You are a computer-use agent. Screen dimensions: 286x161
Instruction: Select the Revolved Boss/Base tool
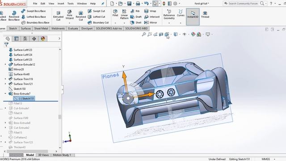[14, 16]
